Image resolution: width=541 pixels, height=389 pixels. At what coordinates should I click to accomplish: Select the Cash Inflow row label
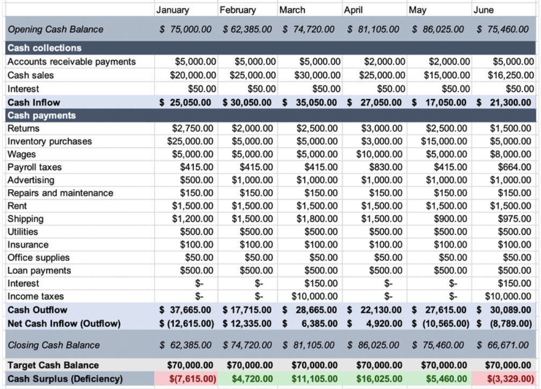click(x=34, y=102)
